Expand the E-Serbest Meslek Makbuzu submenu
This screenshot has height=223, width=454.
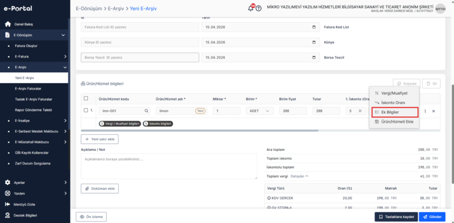point(65,131)
